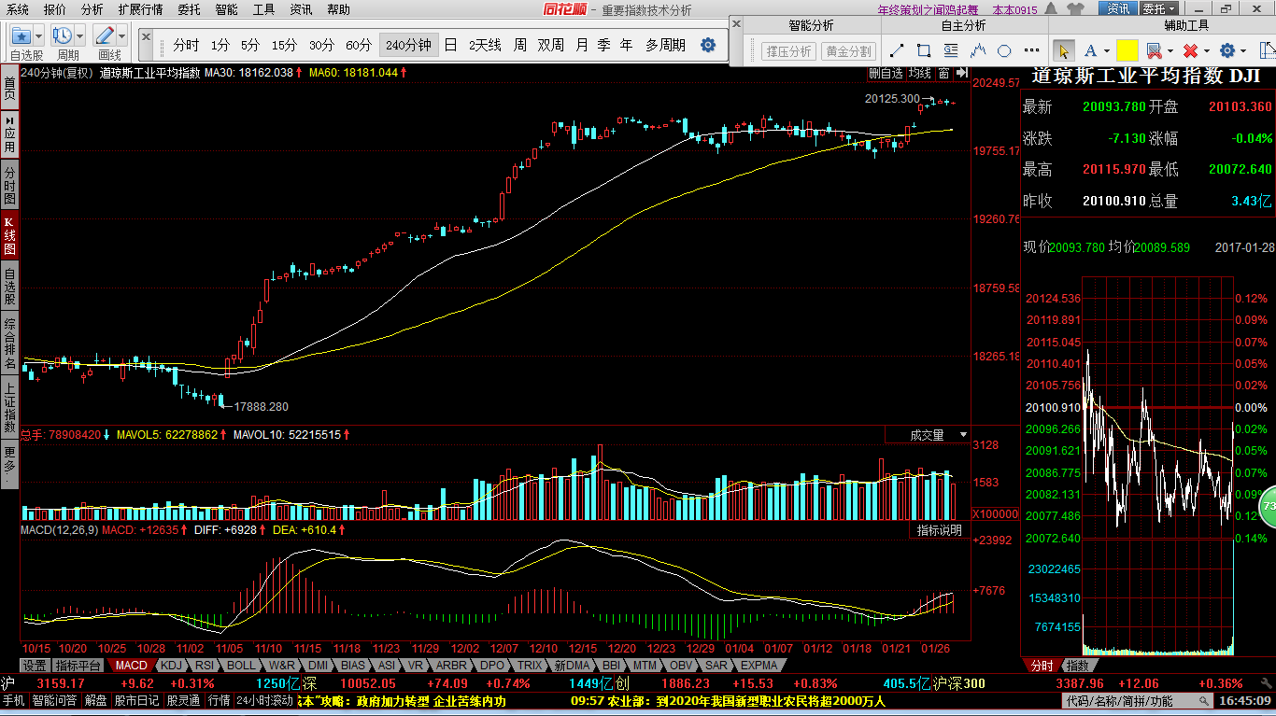The image size is (1276, 716).
Task: Expand the red X dropdown arrow
Action: (1207, 50)
